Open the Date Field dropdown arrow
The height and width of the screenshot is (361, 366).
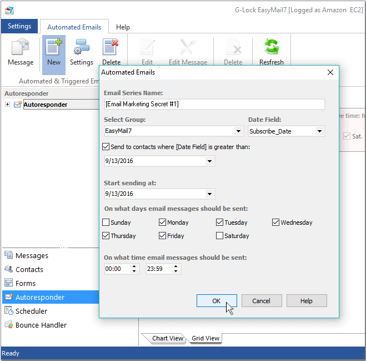(319, 131)
